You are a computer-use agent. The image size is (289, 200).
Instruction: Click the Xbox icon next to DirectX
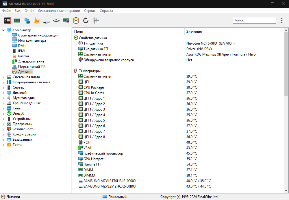[9, 113]
